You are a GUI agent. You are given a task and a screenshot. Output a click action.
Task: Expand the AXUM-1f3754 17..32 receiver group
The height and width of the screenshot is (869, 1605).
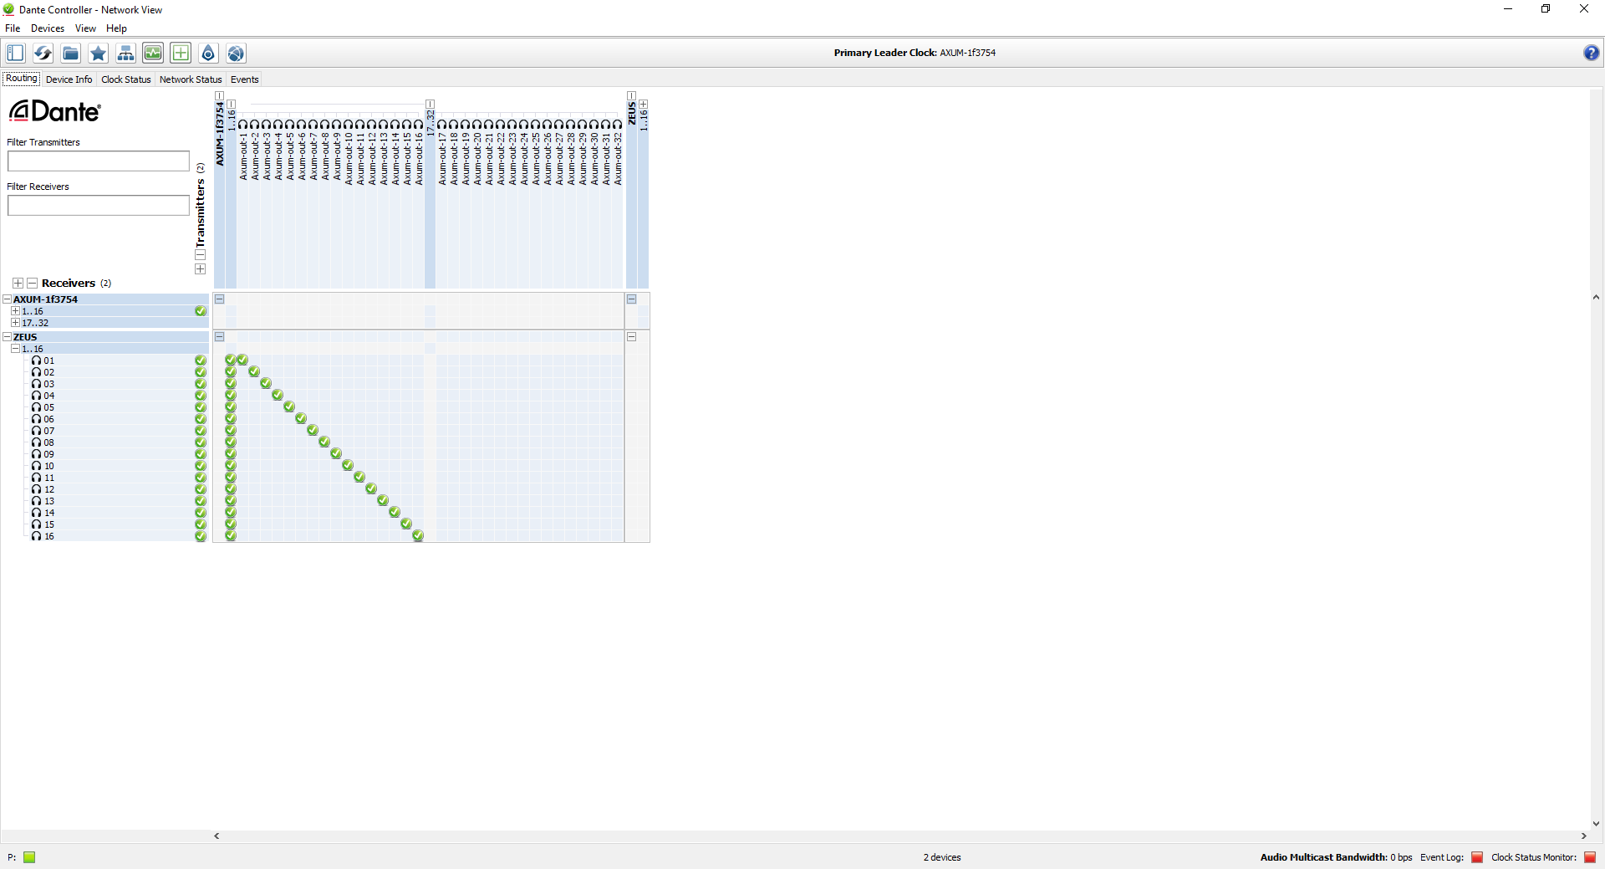(x=15, y=323)
